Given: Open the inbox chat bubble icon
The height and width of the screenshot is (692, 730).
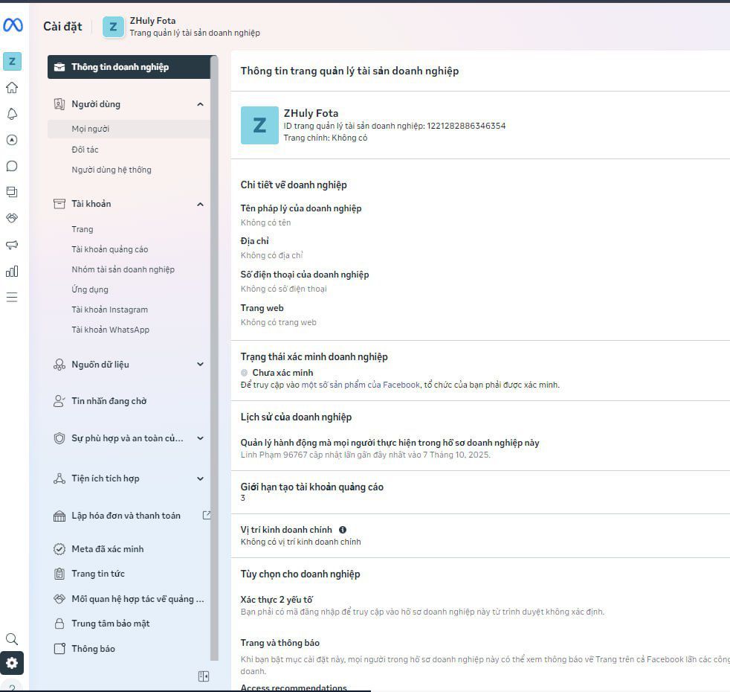Looking at the screenshot, I should coord(12,166).
